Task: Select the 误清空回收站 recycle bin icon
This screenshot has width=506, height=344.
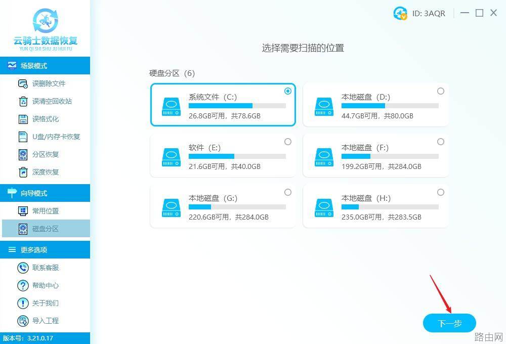Action: click(x=23, y=101)
